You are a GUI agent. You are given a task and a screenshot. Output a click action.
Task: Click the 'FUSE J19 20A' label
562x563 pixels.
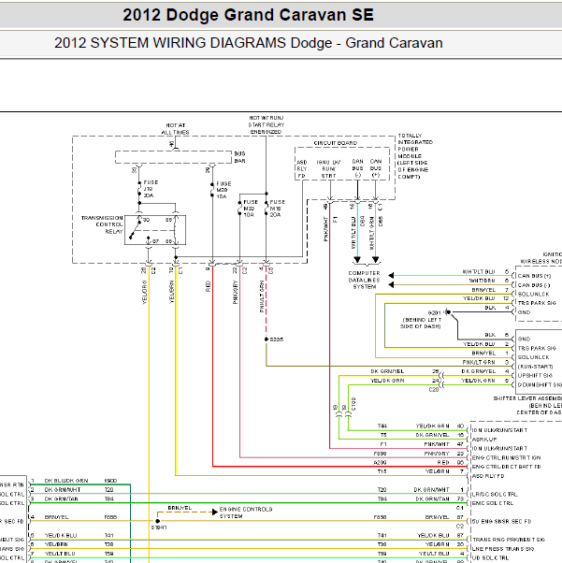tap(151, 189)
